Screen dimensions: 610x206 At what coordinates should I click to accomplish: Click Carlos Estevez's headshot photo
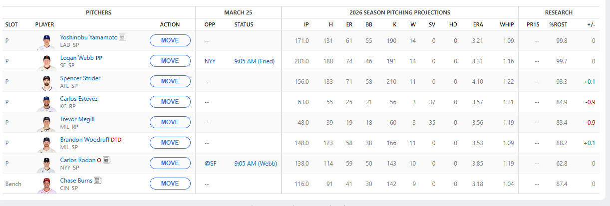(x=47, y=102)
